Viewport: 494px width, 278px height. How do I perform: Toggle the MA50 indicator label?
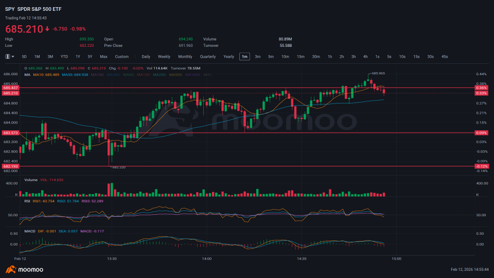pos(75,75)
